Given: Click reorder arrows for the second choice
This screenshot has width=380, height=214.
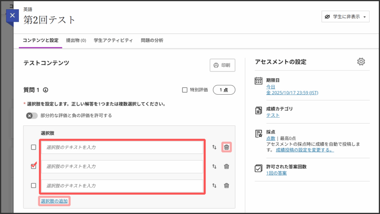Looking at the screenshot, I should click(214, 166).
